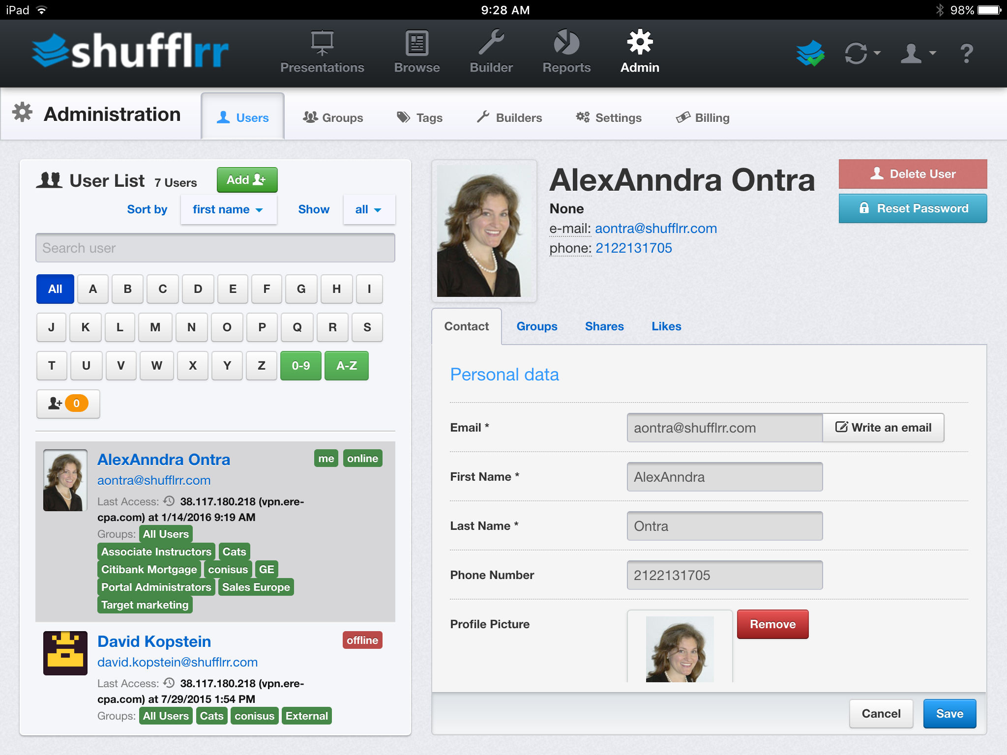
Task: Click the Reset Password button
Action: coord(913,208)
